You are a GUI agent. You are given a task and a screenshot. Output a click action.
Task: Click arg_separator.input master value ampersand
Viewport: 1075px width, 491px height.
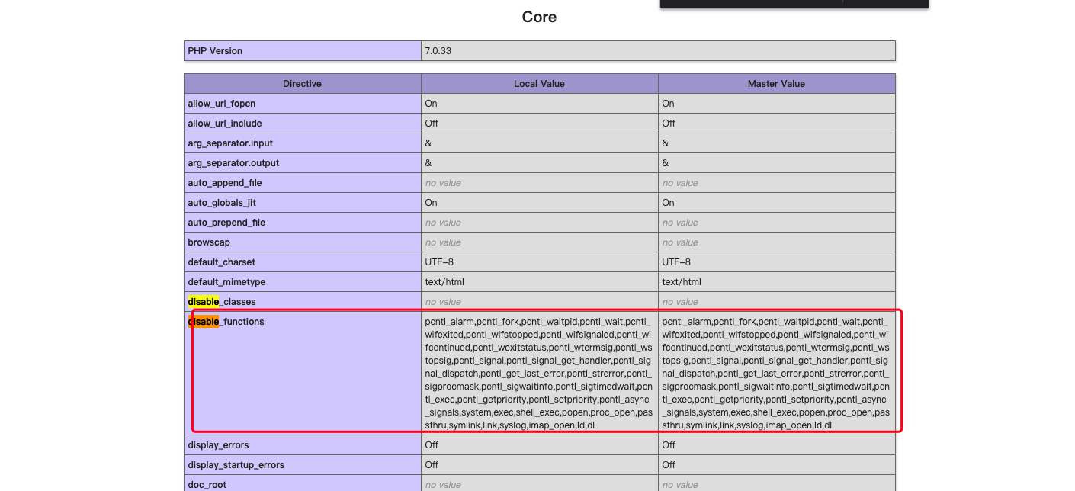coord(666,143)
